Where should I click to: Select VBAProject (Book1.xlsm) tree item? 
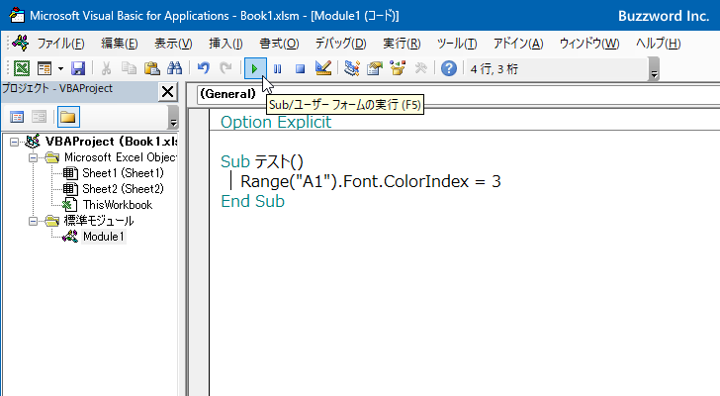[111, 142]
